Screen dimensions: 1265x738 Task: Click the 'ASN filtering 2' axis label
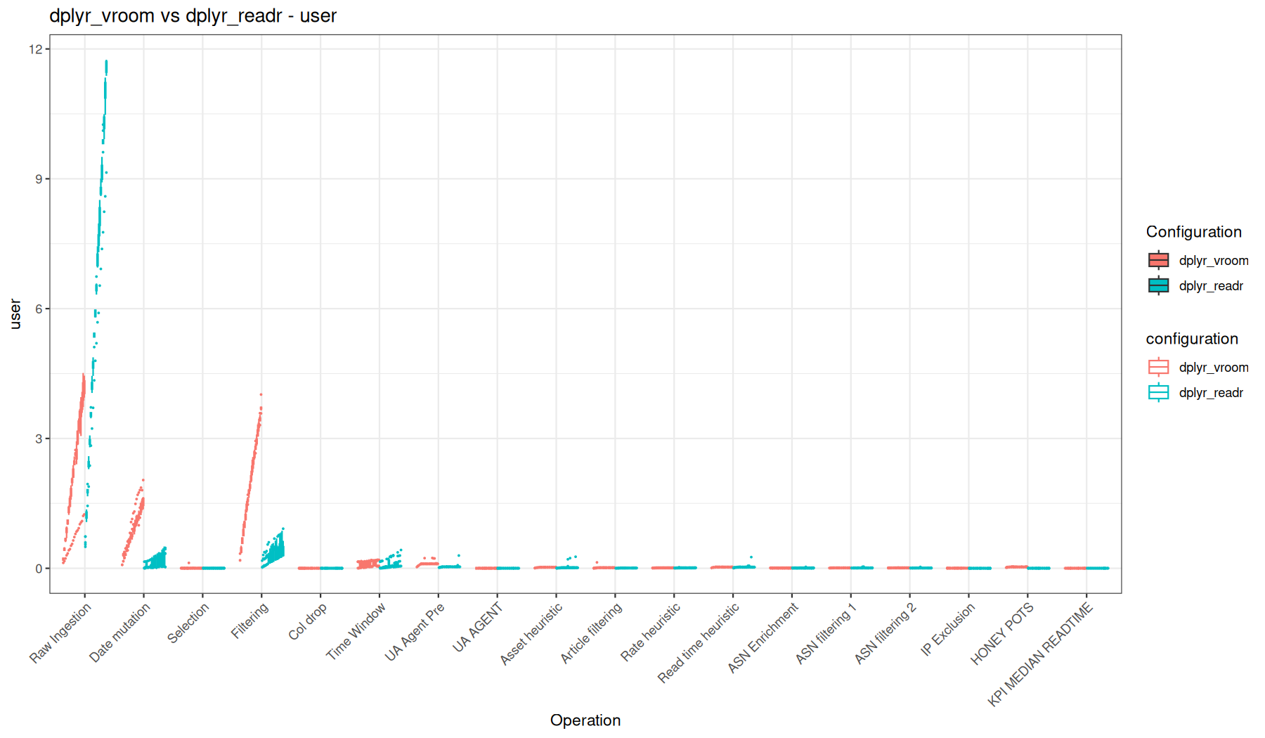click(x=885, y=633)
